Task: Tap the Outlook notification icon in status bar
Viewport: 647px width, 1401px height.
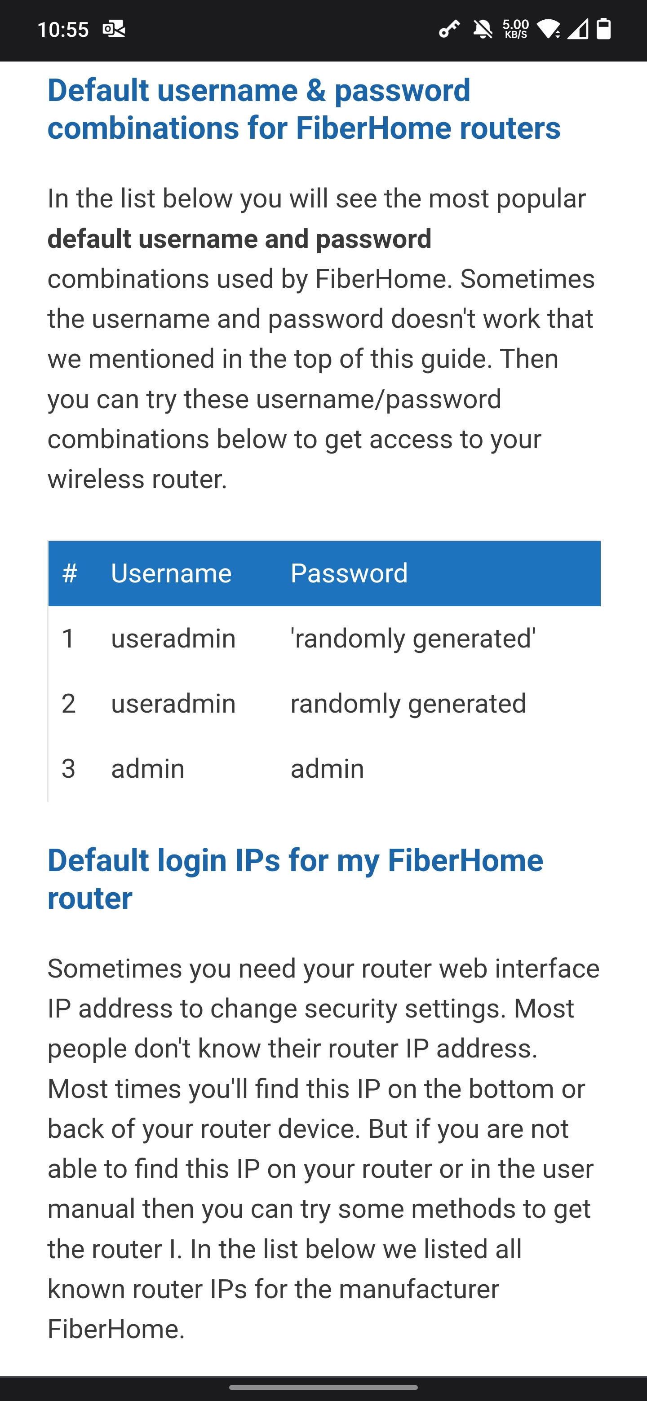Action: 114,29
